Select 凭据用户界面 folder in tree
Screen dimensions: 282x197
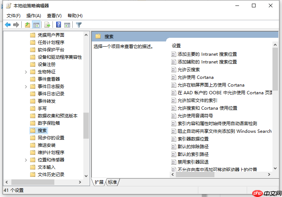[51, 35]
